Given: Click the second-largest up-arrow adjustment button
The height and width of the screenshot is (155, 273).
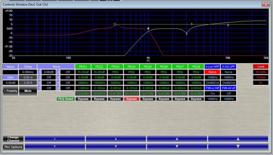Looking at the screenshot, I should 177,139.
